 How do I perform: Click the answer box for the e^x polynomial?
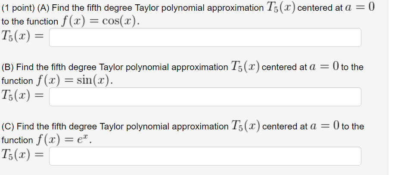tap(205, 156)
